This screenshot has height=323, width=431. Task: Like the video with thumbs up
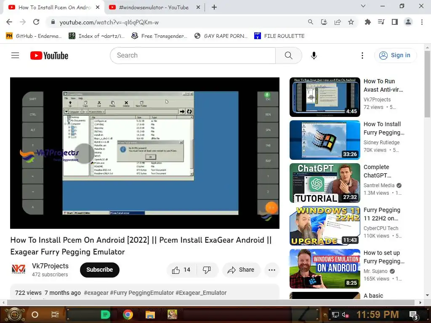click(181, 270)
